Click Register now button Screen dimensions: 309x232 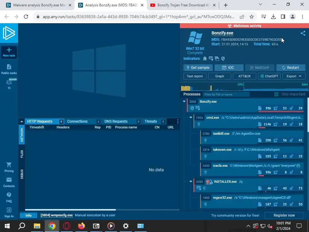tap(284, 215)
